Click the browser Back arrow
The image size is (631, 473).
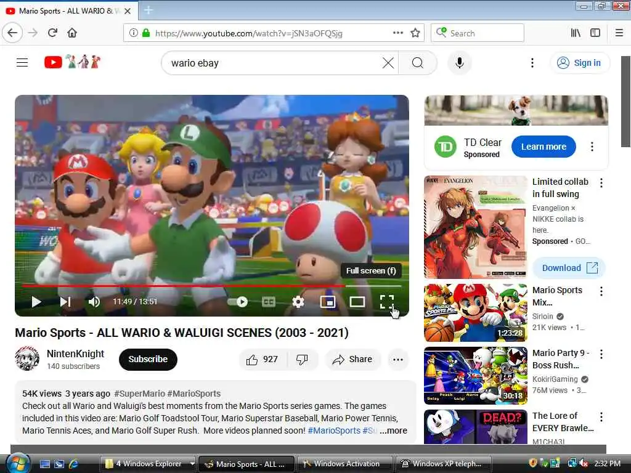tap(12, 33)
